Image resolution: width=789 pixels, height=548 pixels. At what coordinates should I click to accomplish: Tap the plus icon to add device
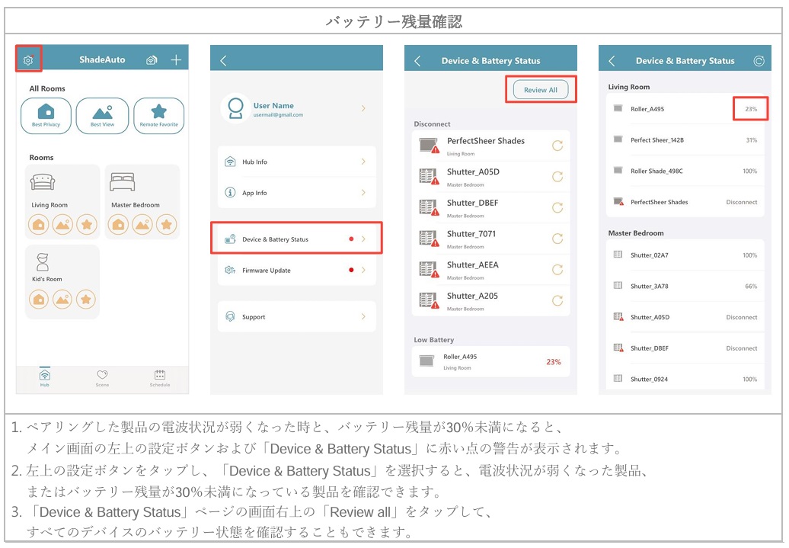click(x=176, y=59)
